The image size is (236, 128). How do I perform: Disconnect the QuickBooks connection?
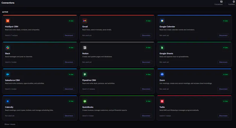[x=146, y=116]
